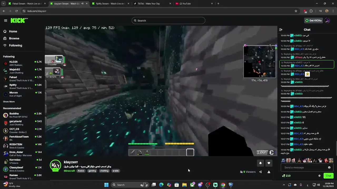Collapse the chat panel
The image size is (337, 189).
(x=281, y=30)
